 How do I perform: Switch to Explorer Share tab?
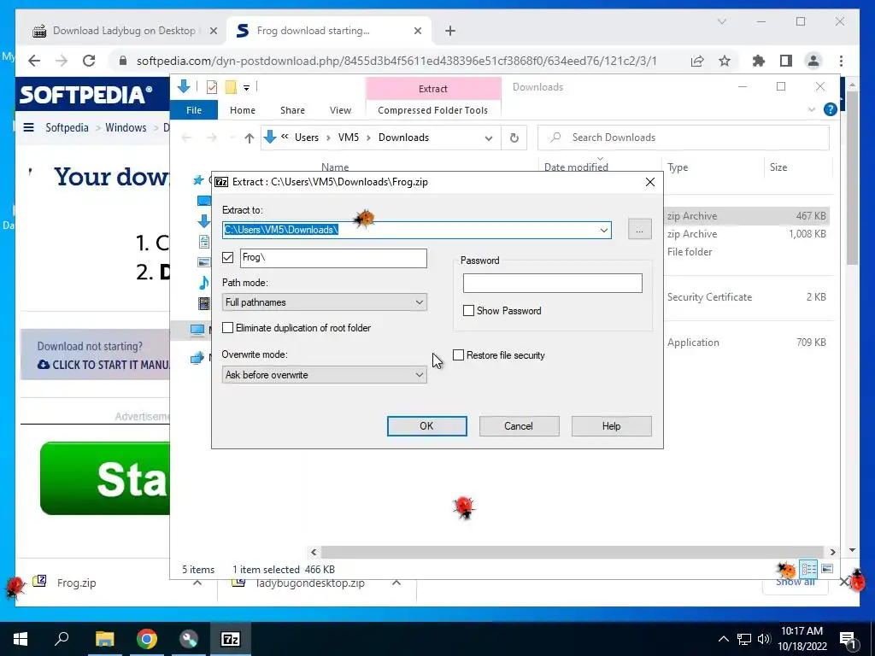coord(292,110)
